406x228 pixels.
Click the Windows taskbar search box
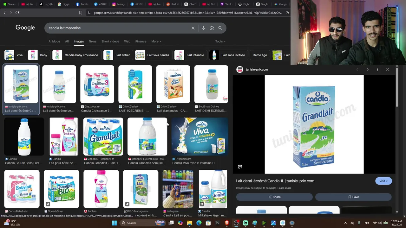click(x=143, y=223)
